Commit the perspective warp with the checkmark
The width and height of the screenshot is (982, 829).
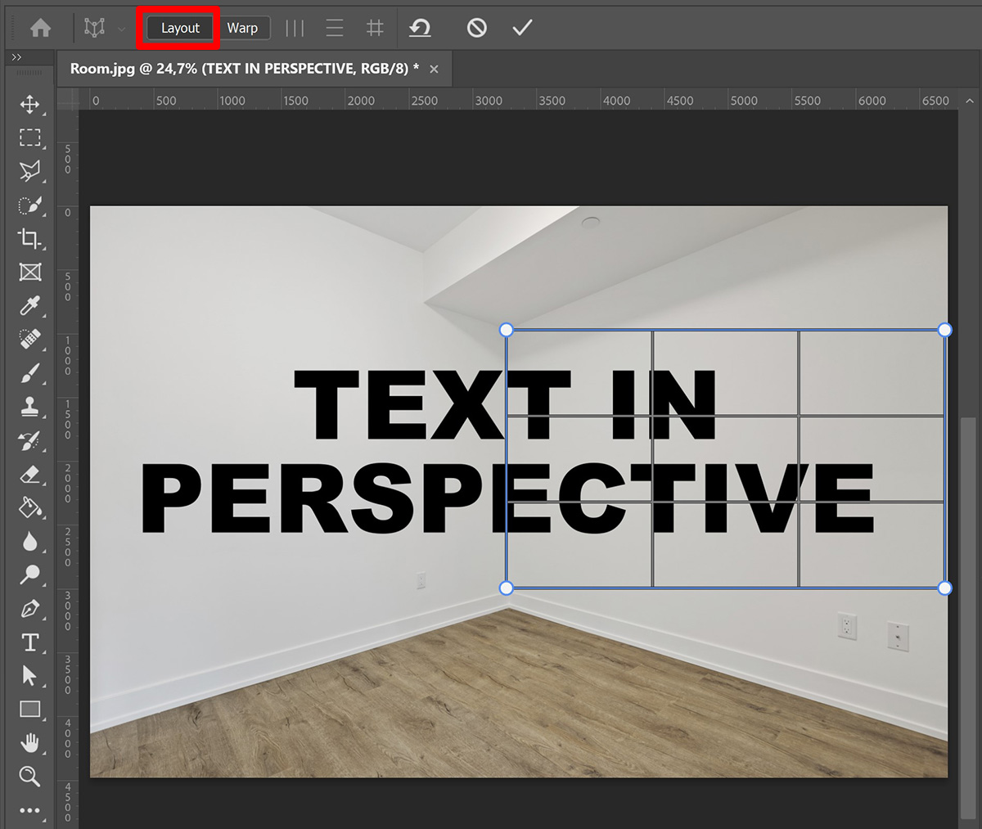pos(521,27)
